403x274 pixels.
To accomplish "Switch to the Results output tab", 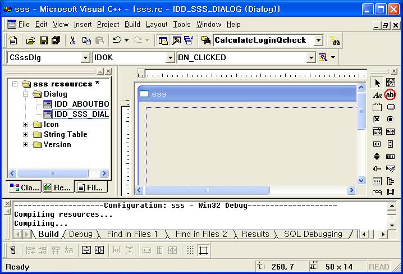I will pos(255,234).
